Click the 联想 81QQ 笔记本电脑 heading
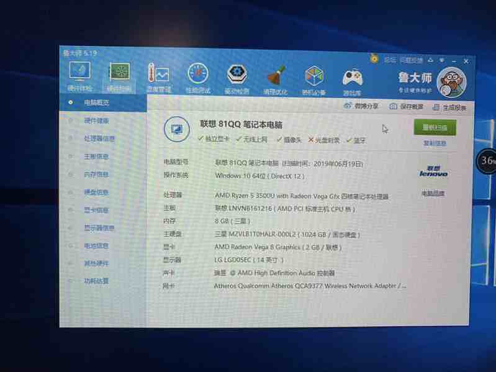Image resolution: width=496 pixels, height=372 pixels. pyautogui.click(x=241, y=124)
